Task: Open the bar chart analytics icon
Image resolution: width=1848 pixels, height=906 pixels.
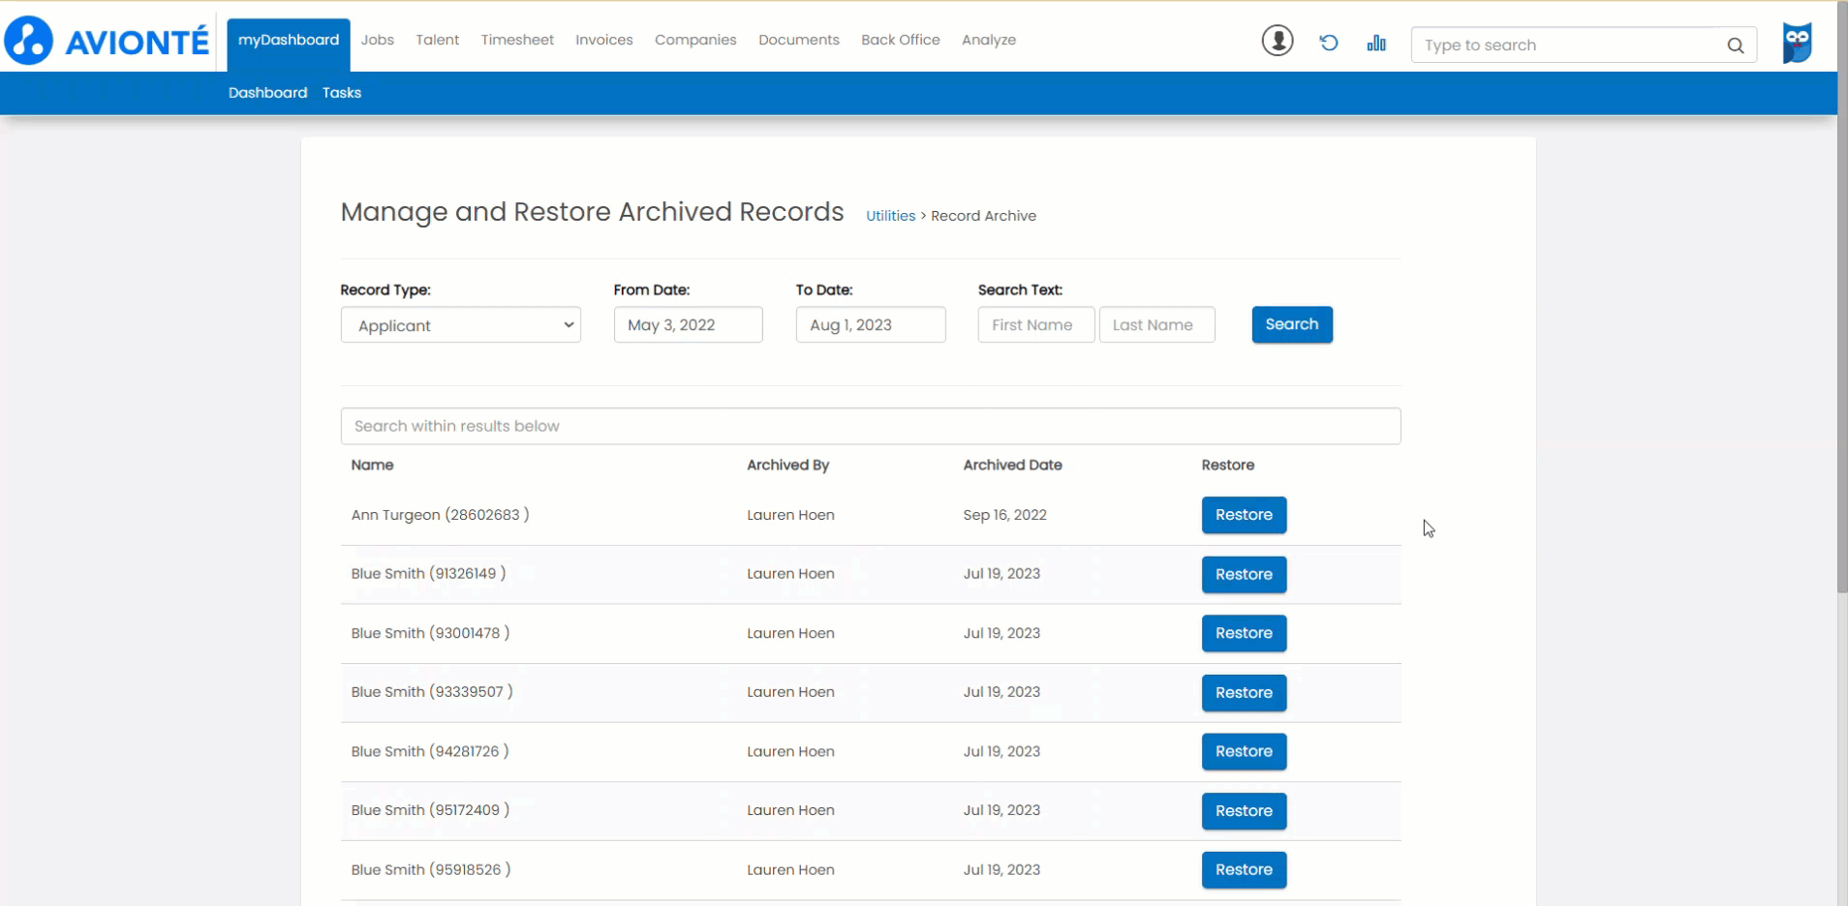Action: pos(1376,43)
